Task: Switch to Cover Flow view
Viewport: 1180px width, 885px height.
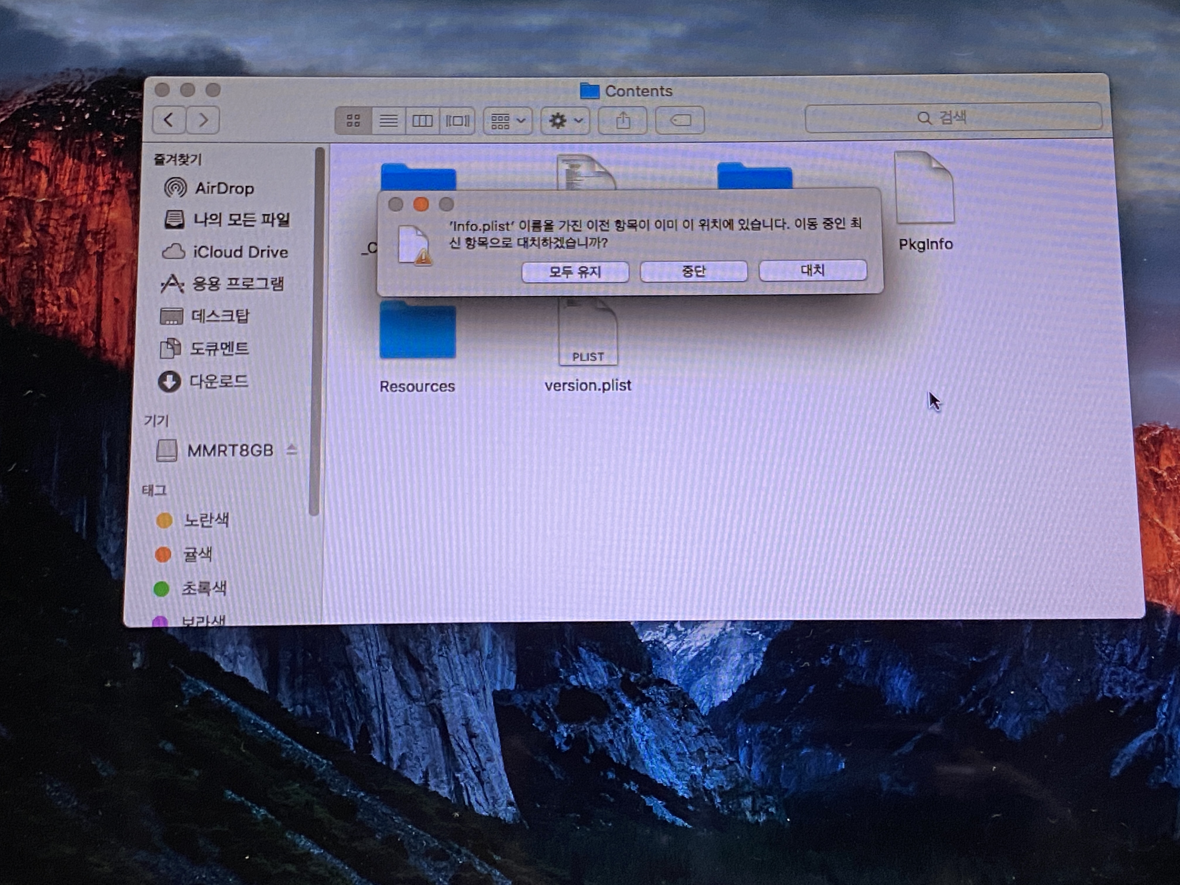Action: pyautogui.click(x=457, y=121)
